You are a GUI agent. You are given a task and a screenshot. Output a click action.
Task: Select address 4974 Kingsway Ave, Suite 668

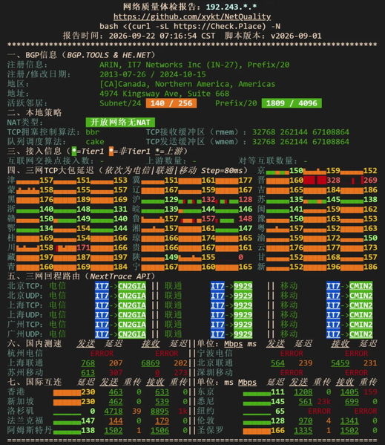click(x=165, y=94)
